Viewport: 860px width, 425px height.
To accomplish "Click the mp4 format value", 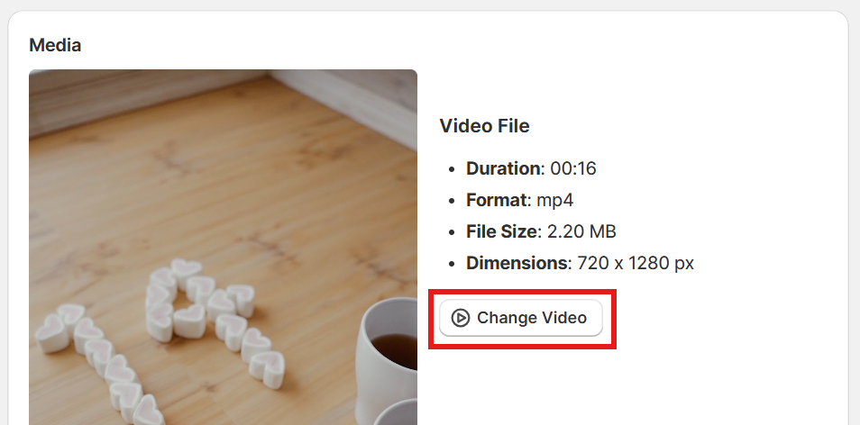I will pyautogui.click(x=555, y=201).
